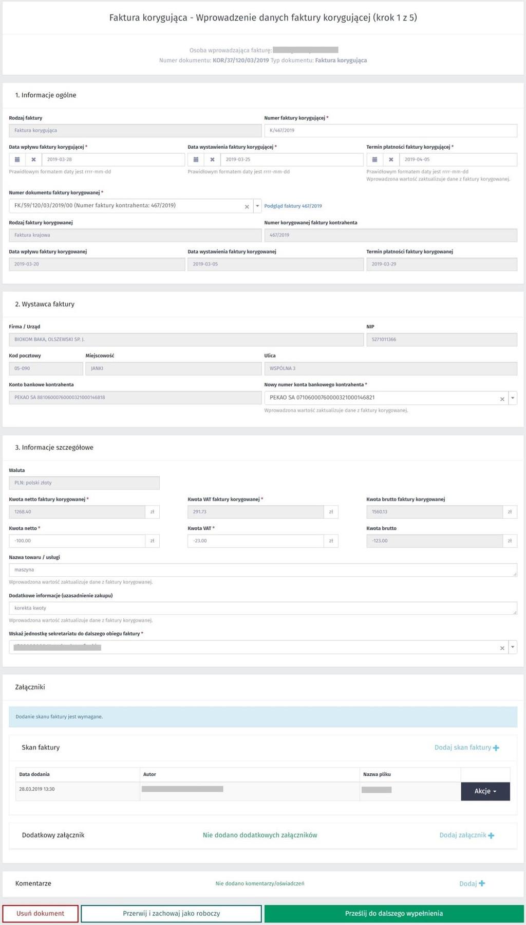
Task: Click the Data wpływu faktury korygowanej field 2019-03-20
Action: coord(97,264)
